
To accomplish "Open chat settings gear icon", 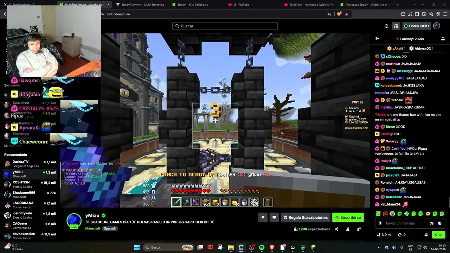I will coord(426,235).
